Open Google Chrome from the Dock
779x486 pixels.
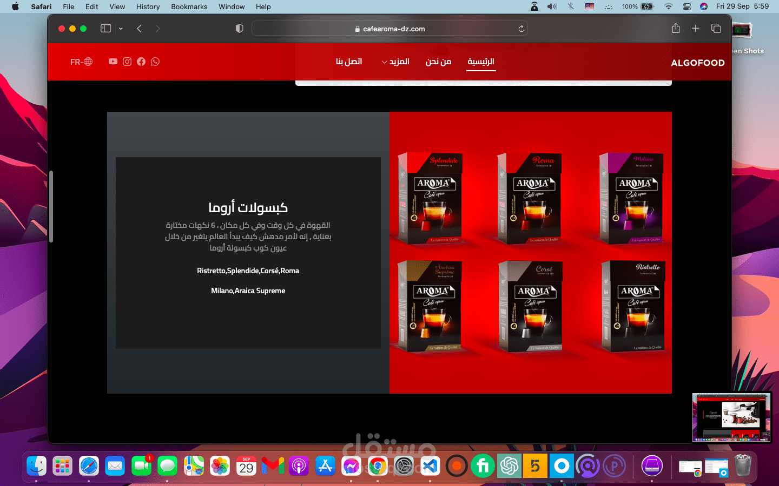tap(378, 465)
